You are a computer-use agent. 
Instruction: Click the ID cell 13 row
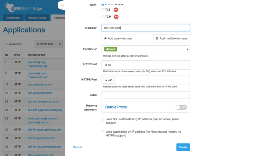tap(6, 84)
